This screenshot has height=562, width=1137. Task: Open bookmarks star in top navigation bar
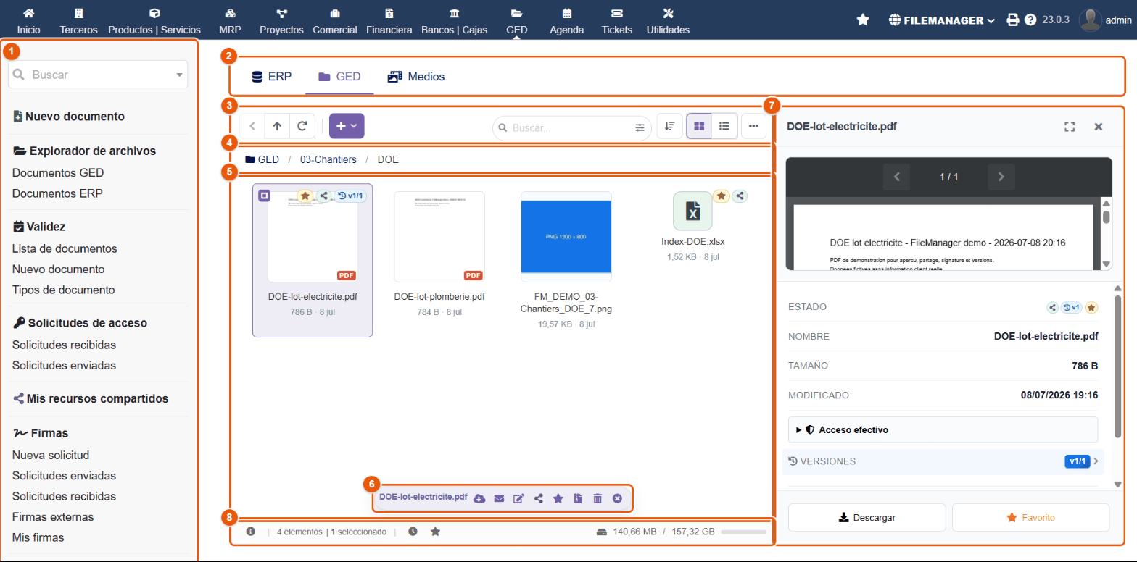[x=863, y=20]
